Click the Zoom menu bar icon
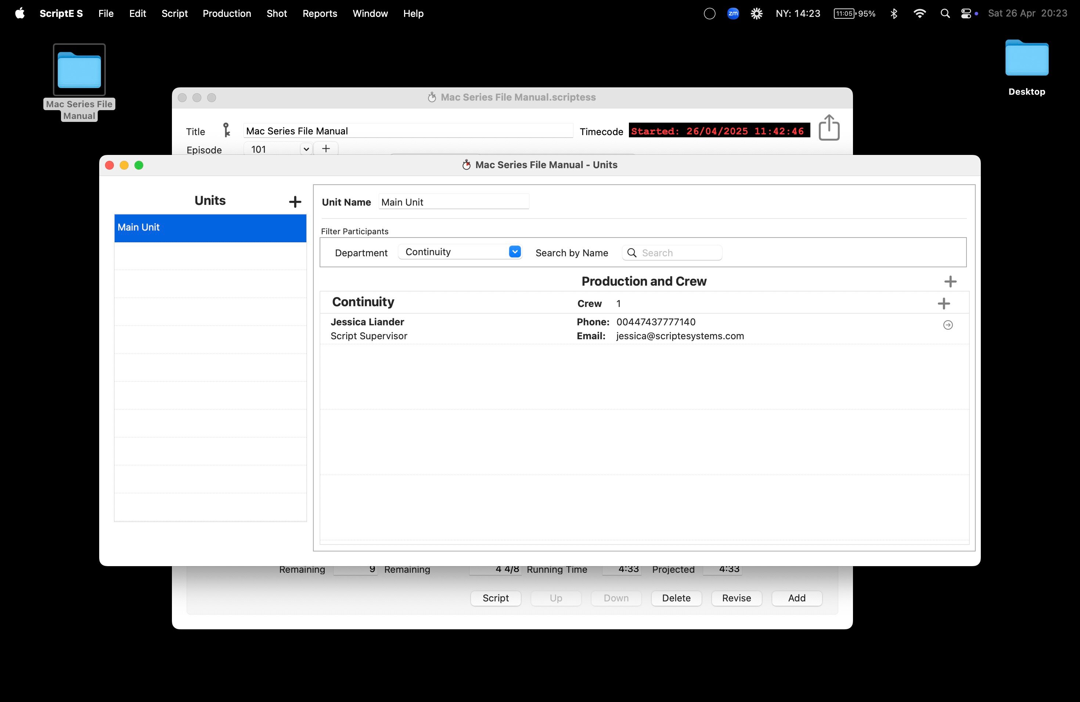 click(733, 14)
